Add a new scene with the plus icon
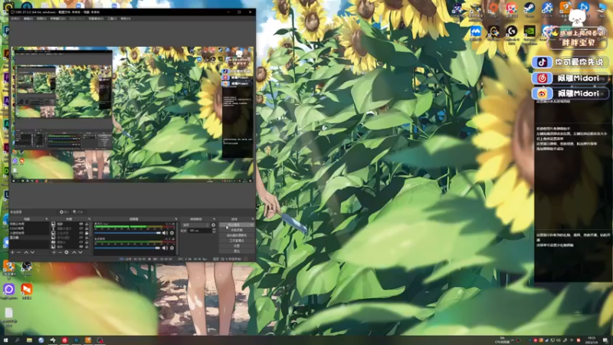613x345 pixels. (x=12, y=253)
